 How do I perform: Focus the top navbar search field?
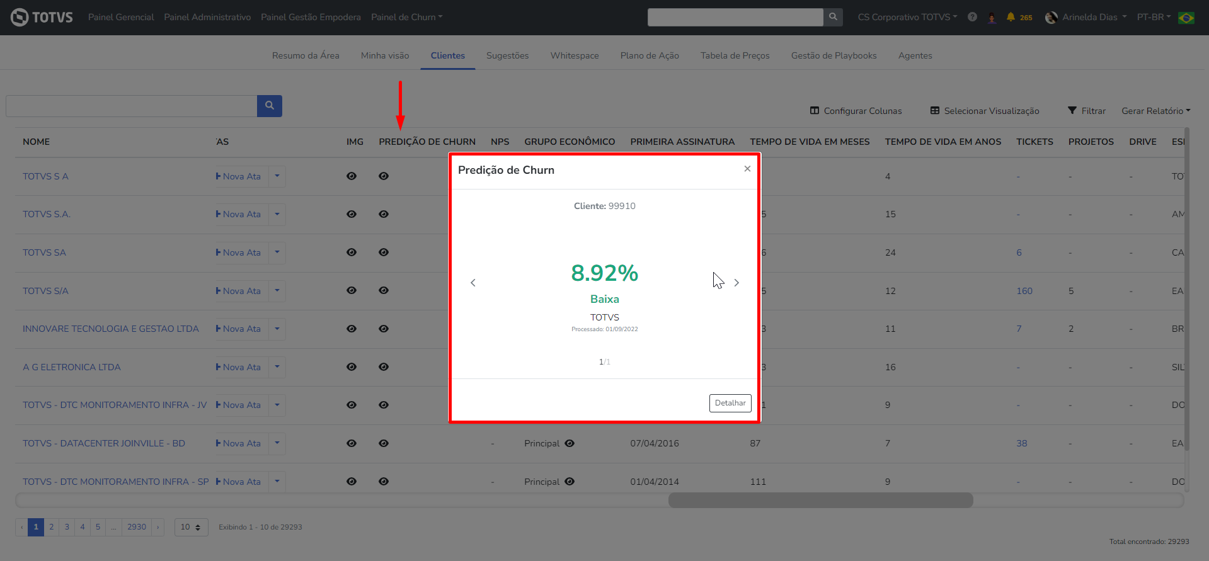click(735, 17)
